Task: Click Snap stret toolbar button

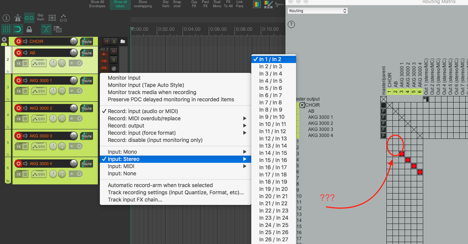Action: [177, 4]
